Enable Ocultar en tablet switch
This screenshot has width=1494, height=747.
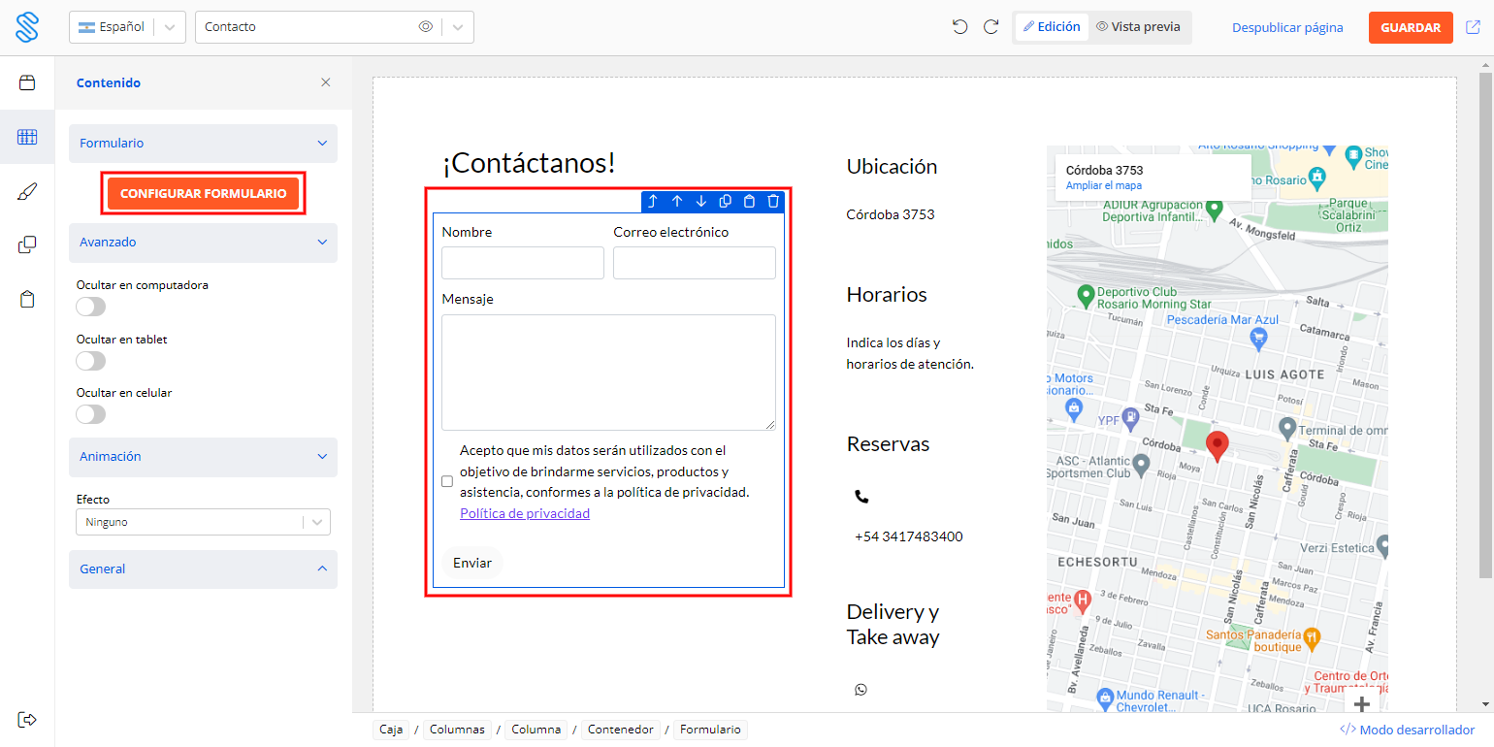coord(91,361)
